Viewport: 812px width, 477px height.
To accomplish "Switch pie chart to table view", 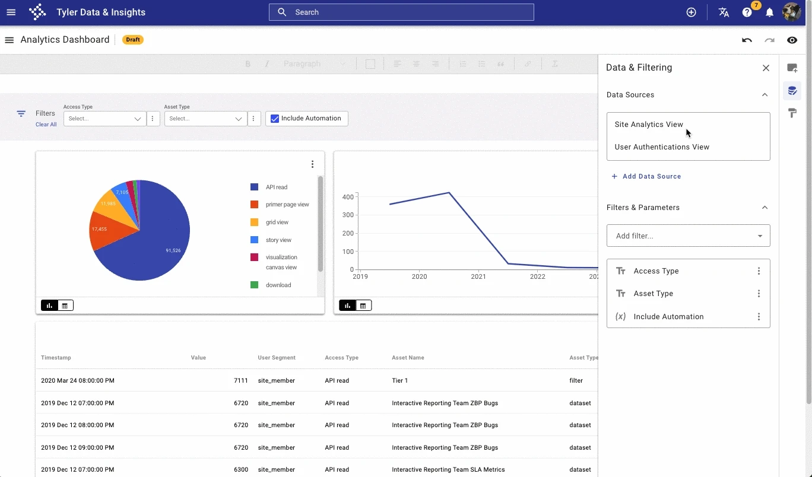I will point(65,306).
